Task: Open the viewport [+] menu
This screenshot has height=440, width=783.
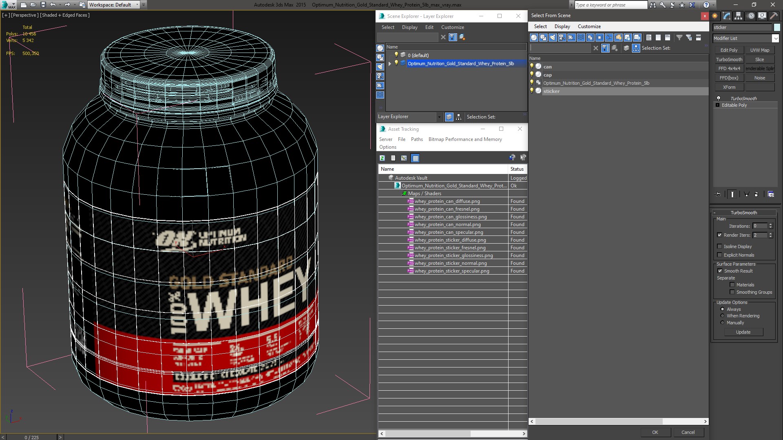Action: pos(6,15)
